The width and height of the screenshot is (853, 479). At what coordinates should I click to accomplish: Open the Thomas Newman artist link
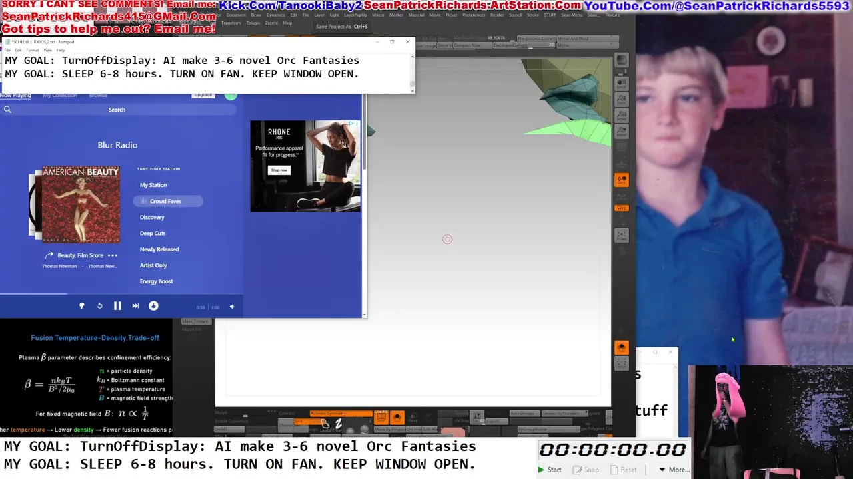(59, 266)
